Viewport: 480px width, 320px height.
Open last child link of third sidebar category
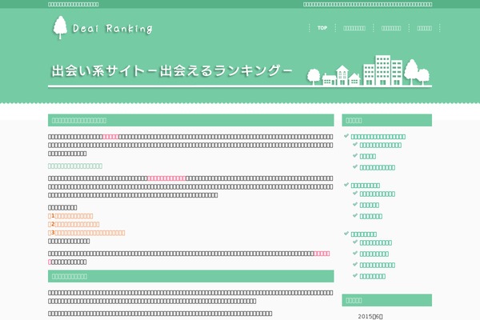[373, 276]
